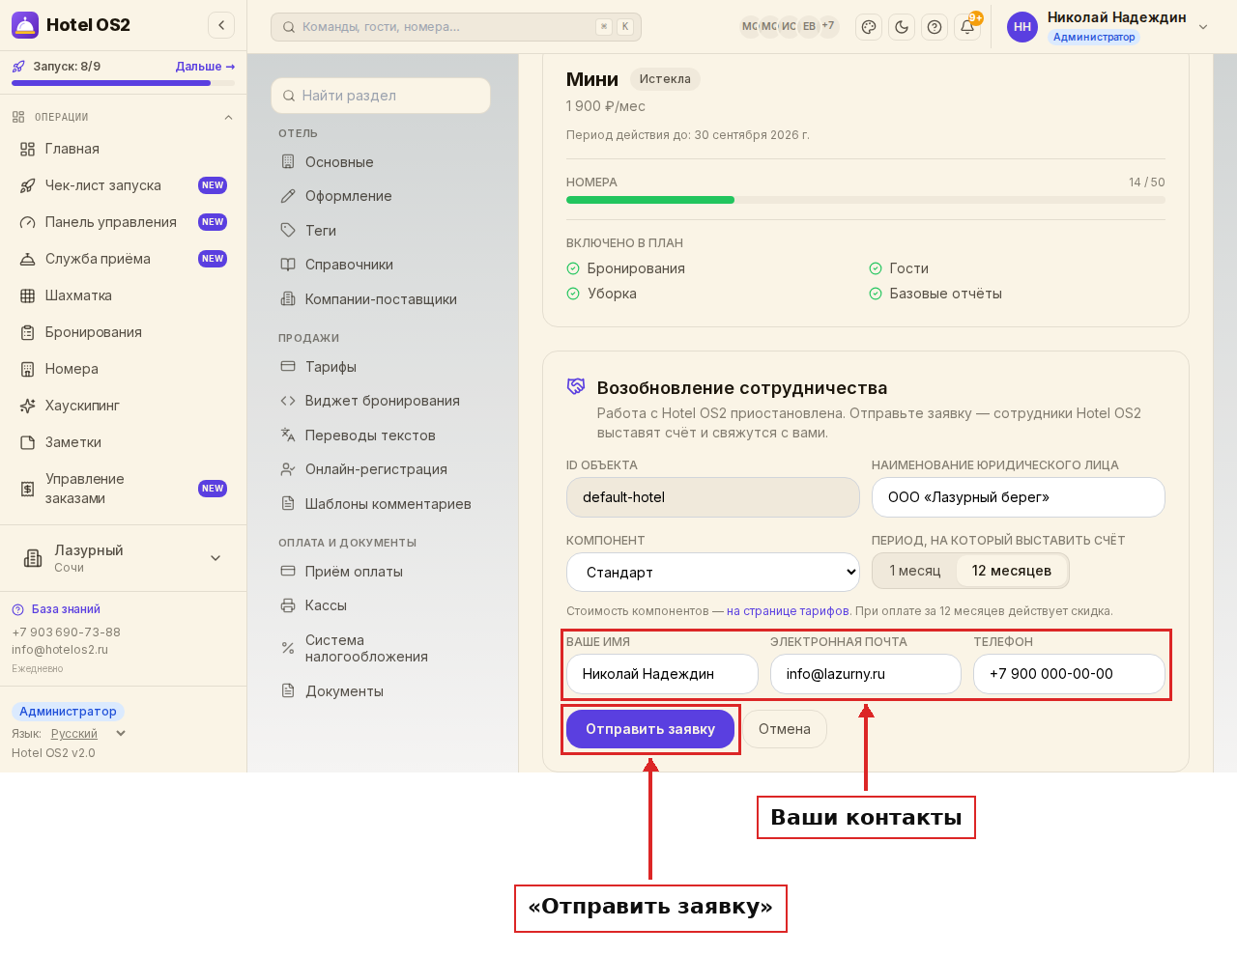Click the Оформление pencil icon
This screenshot has height=955, width=1237.
288,196
